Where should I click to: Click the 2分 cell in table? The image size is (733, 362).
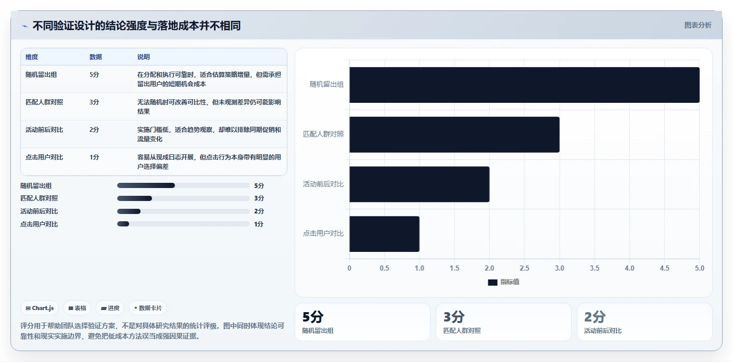tap(94, 129)
